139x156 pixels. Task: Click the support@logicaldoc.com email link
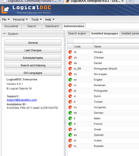coord(22,100)
